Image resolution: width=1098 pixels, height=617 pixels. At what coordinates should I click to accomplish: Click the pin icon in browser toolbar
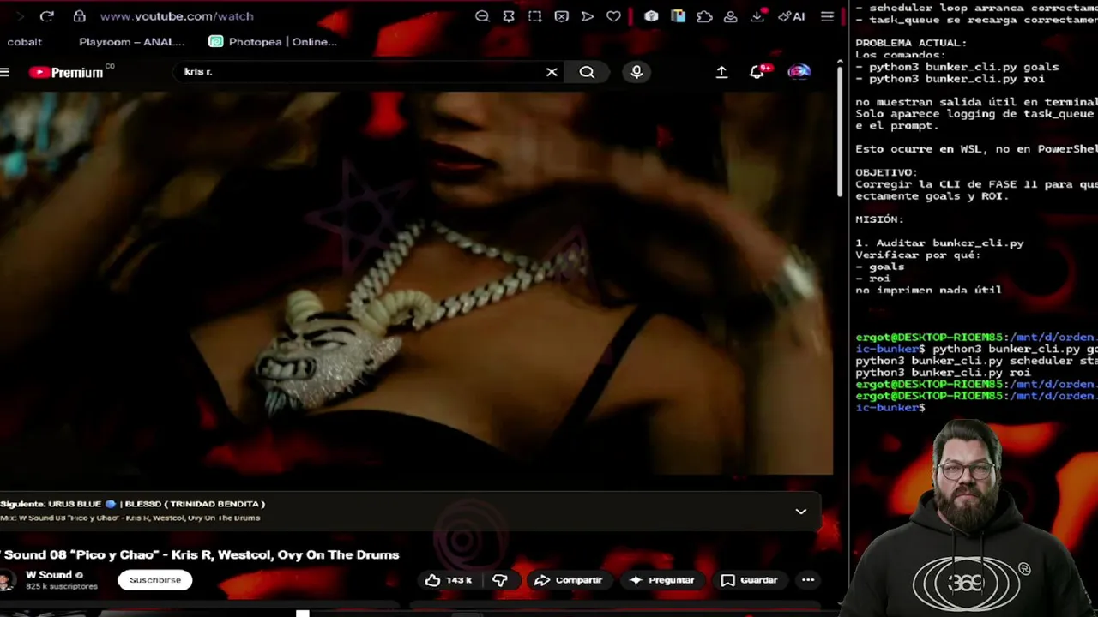pos(509,16)
